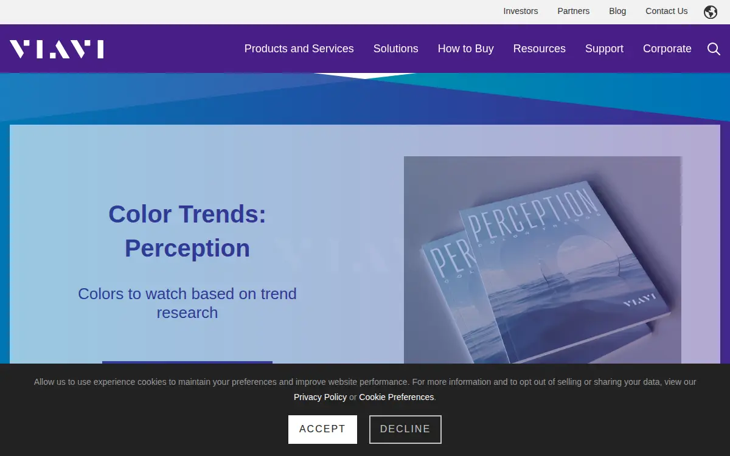The image size is (730, 456).
Task: Visit the Partners link
Action: click(x=574, y=11)
